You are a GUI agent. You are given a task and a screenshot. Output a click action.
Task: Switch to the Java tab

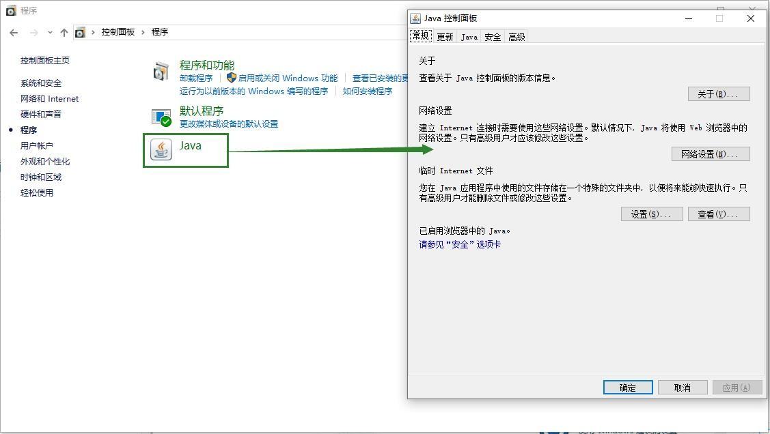click(469, 37)
